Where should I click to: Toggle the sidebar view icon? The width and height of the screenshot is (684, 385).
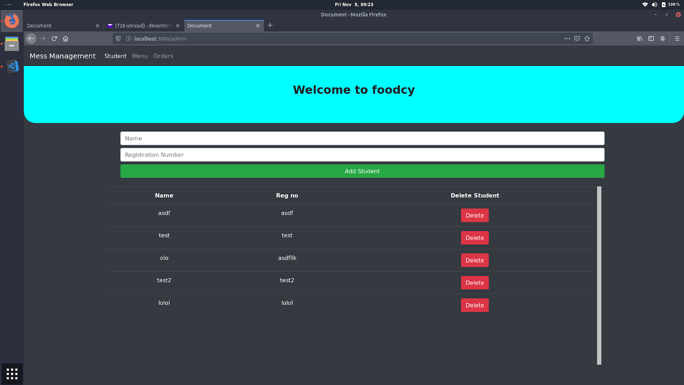651,38
